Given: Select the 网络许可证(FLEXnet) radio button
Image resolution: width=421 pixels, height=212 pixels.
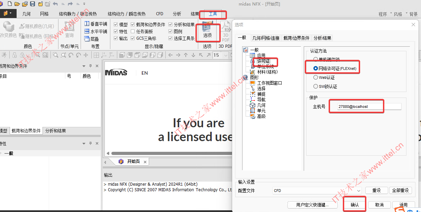Looking at the screenshot, I should point(315,68).
